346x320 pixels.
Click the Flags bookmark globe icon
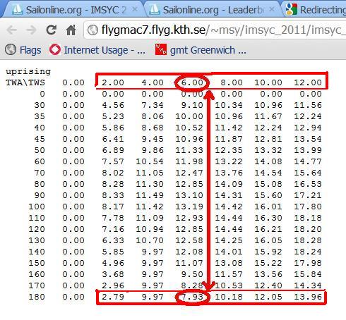click(x=11, y=49)
